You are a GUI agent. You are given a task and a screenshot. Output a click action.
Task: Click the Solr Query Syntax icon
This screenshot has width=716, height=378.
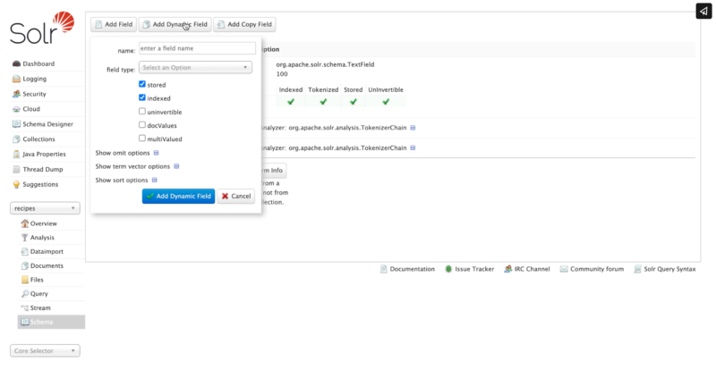(637, 269)
